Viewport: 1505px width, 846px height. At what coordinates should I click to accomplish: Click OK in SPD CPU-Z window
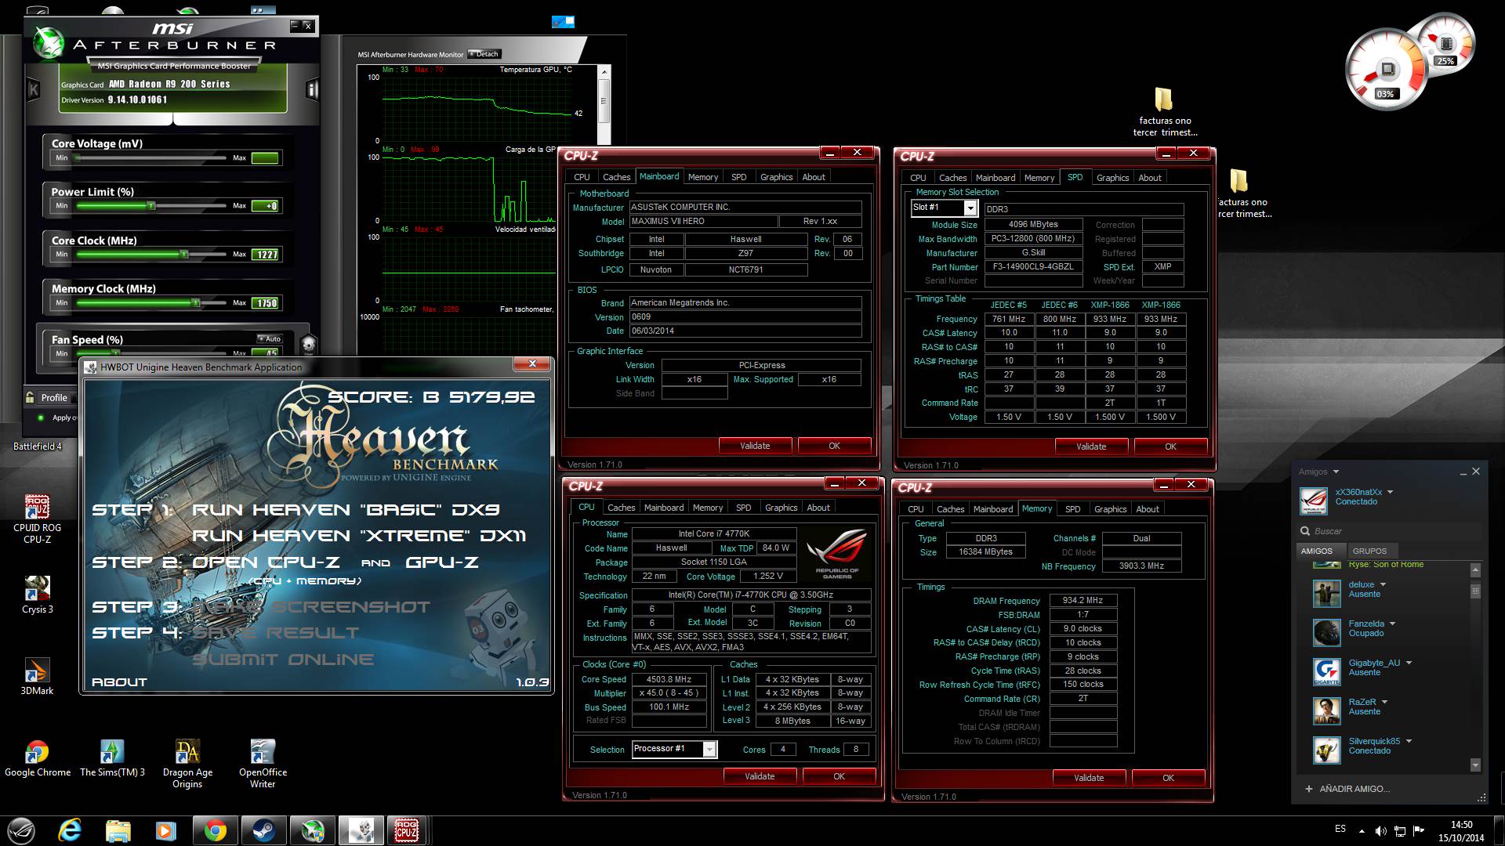1170,446
